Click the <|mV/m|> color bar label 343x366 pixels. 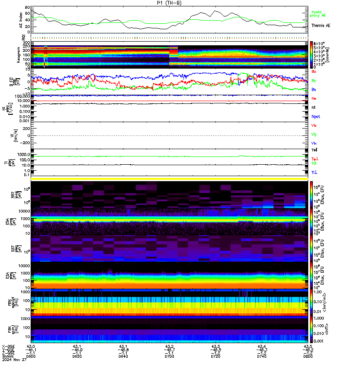pyautogui.click(x=324, y=302)
